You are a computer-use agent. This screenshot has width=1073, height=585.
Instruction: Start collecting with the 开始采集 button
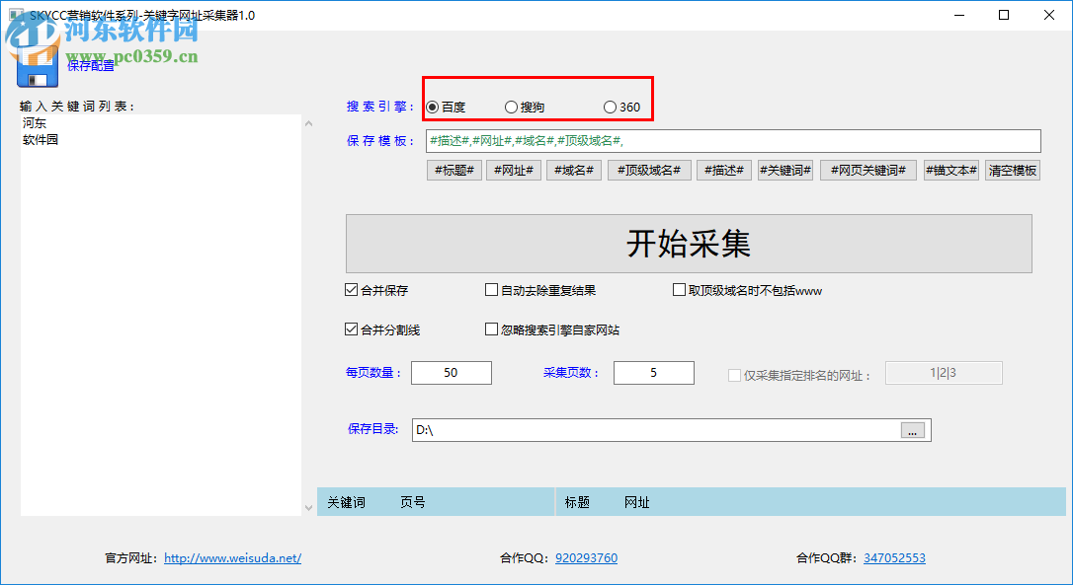click(x=692, y=244)
